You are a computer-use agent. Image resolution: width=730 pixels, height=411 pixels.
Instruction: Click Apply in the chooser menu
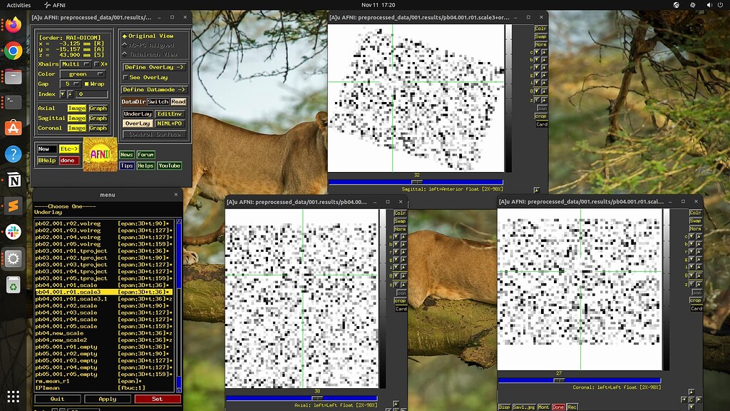click(108, 399)
